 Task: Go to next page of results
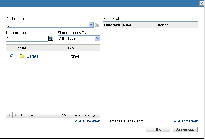point(16,115)
